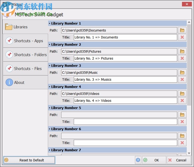
Task: Select the Library Number 6 header
Action: pyautogui.click(x=117, y=129)
